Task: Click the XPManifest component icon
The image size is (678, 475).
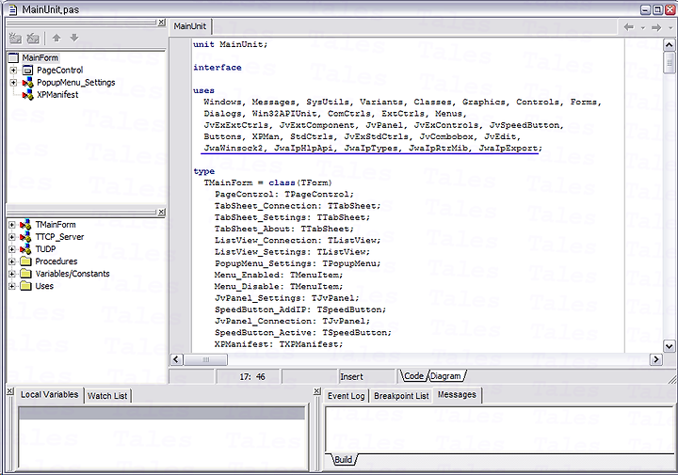Action: [x=27, y=95]
